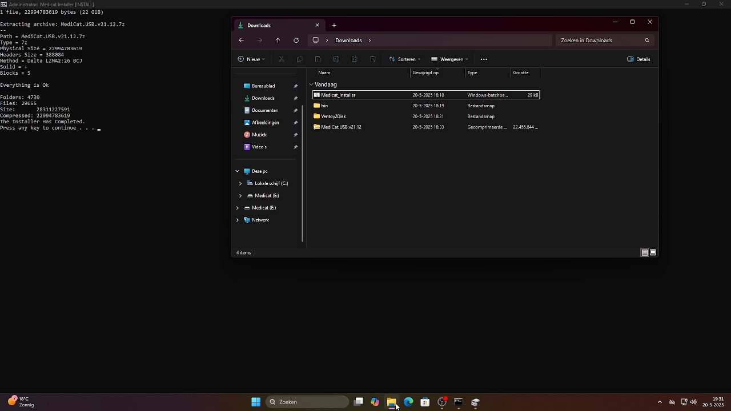Launch Copilot from the taskbar

click(x=375, y=402)
